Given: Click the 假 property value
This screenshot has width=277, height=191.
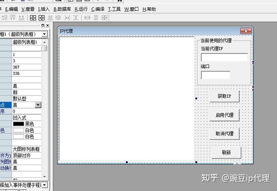Looking at the screenshot, I should click(x=26, y=92).
